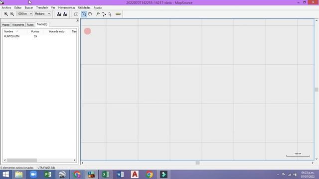Open Google Earth from the taskbar
Image resolution: width=319 pixels, height=179 pixels.
62,175
